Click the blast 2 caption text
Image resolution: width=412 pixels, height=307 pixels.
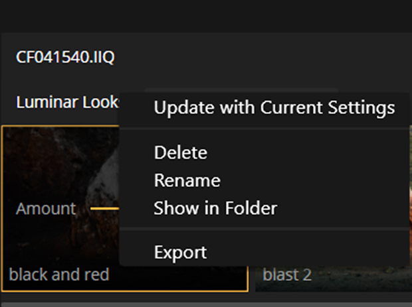click(287, 275)
